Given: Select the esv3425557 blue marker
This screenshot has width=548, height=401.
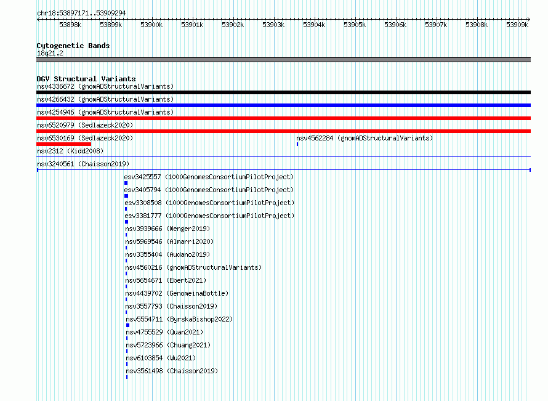Looking at the screenshot, I should coord(126,183).
